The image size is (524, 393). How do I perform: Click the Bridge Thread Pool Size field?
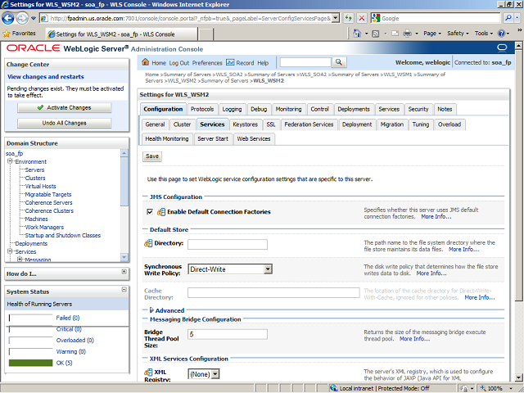pos(227,334)
